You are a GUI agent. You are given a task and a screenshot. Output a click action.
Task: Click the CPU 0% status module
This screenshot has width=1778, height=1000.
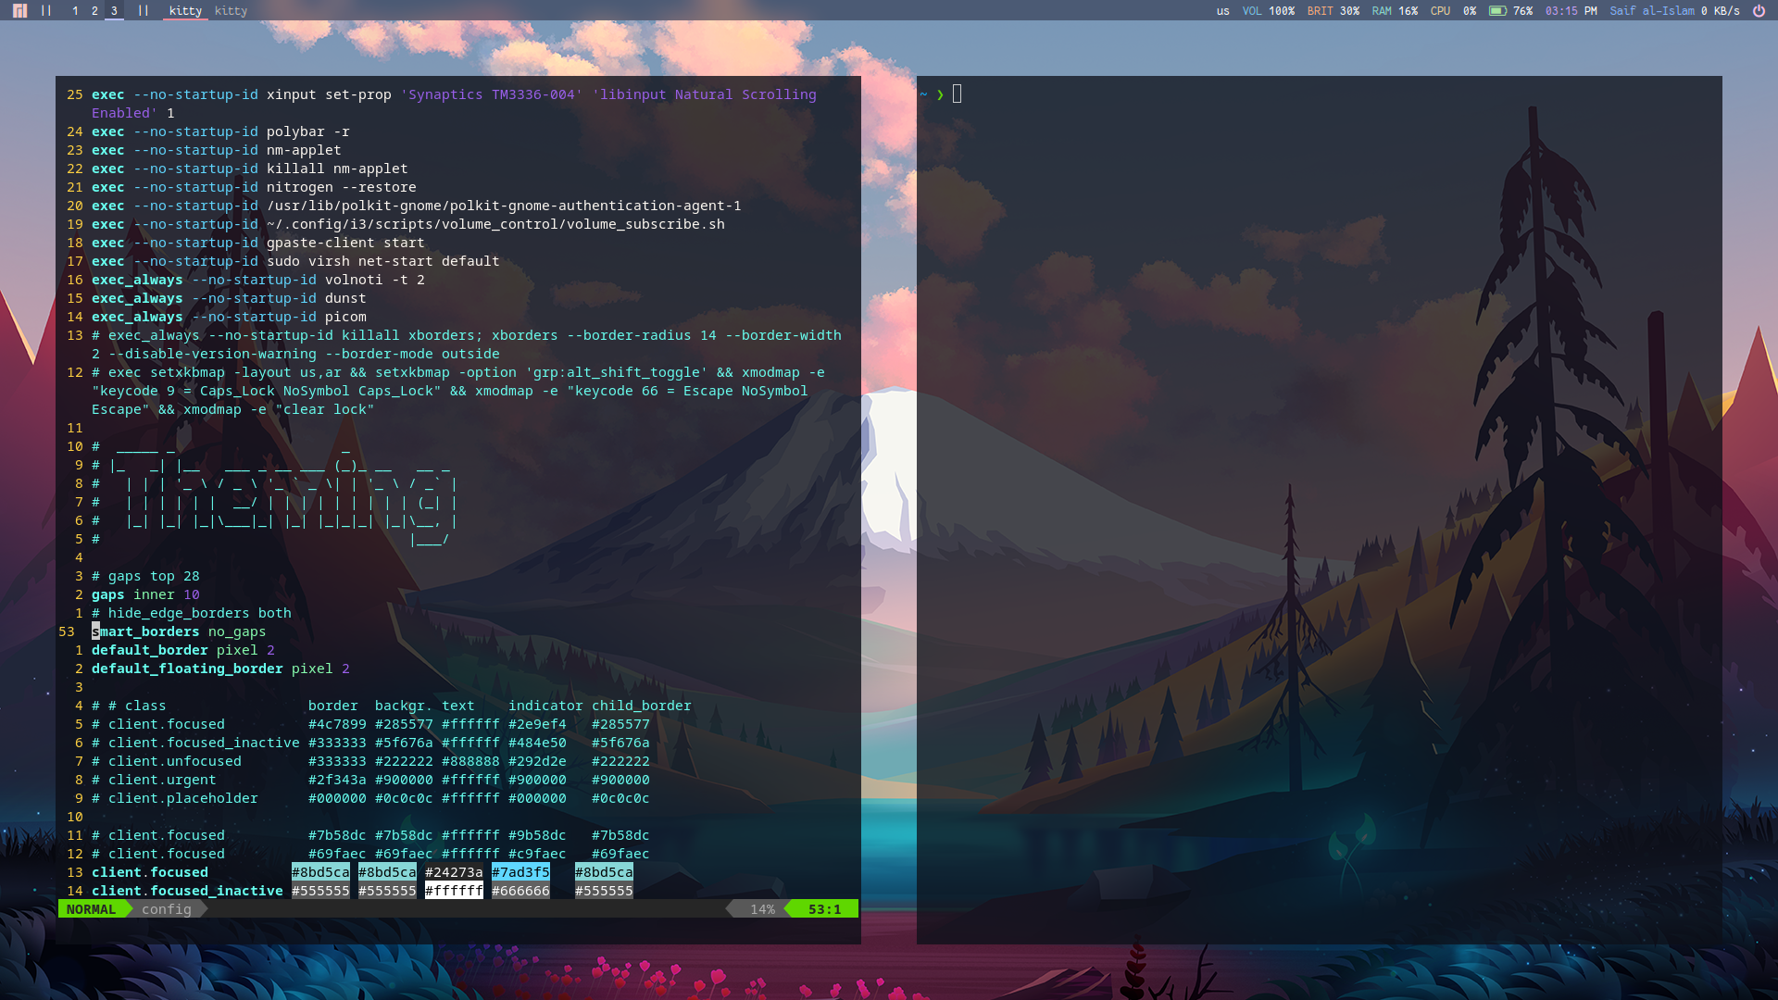(1451, 11)
